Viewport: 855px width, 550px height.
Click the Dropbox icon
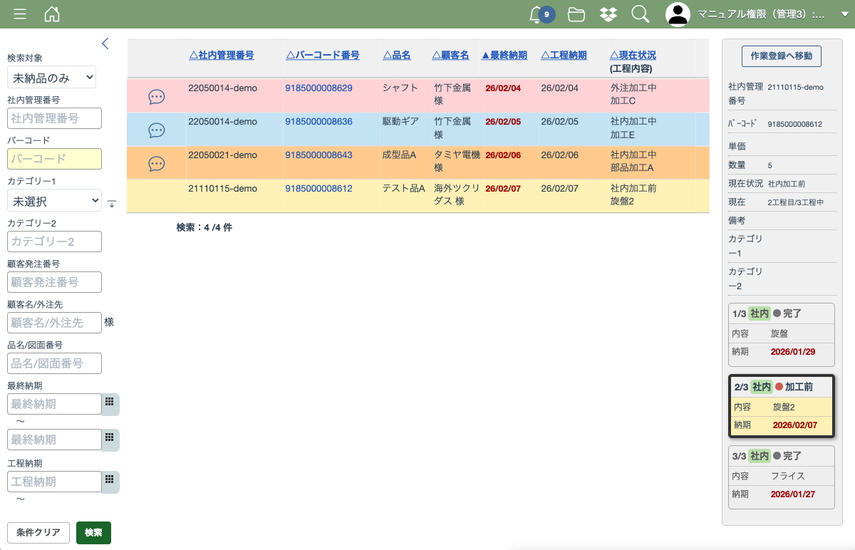click(x=608, y=14)
